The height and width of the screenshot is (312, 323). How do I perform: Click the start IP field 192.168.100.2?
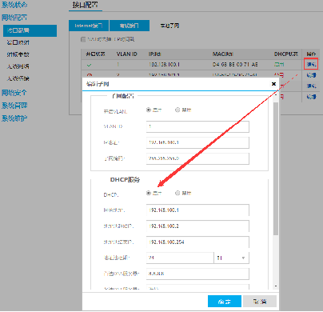[x=197, y=226]
